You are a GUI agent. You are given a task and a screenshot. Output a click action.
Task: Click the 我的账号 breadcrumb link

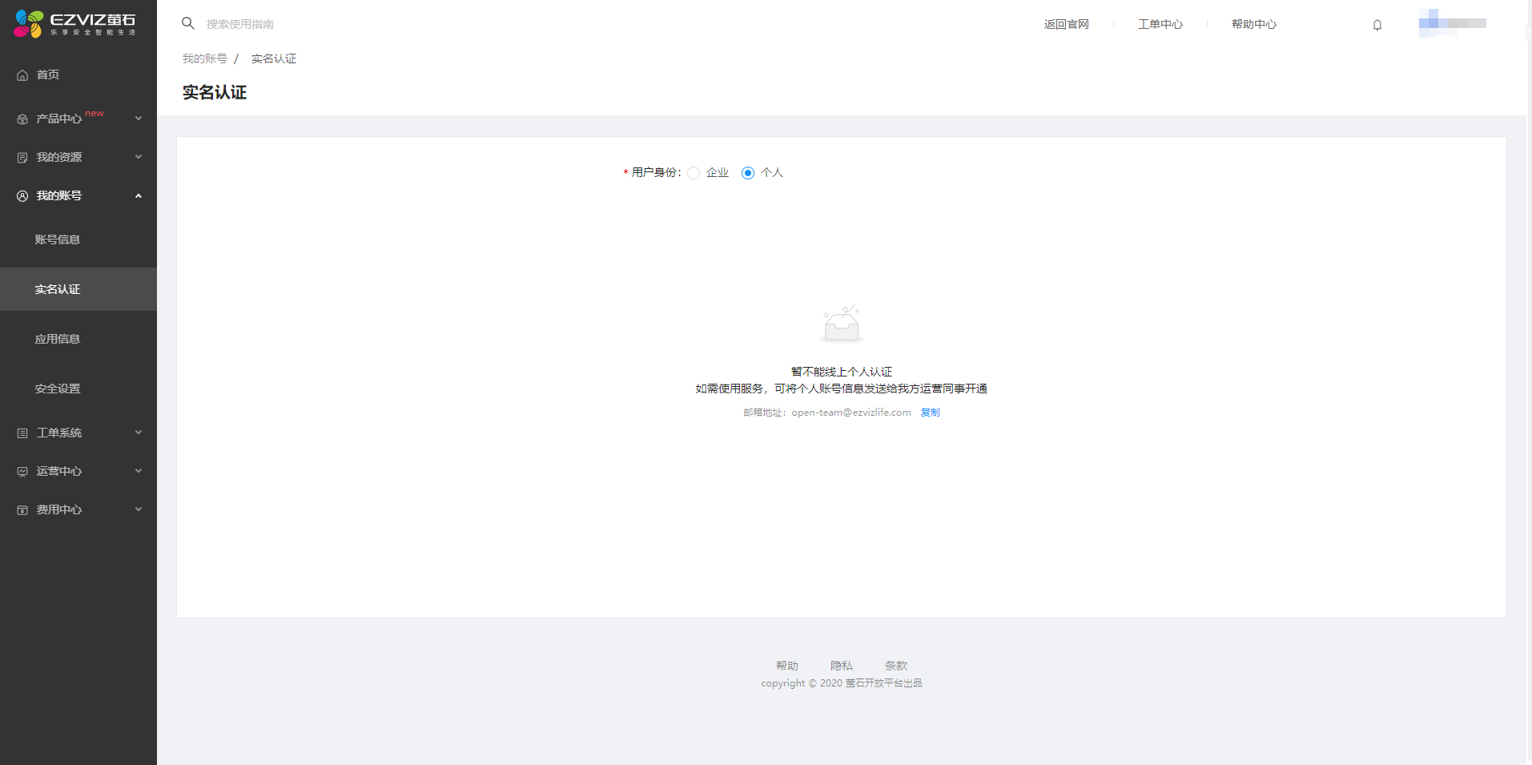click(x=204, y=58)
